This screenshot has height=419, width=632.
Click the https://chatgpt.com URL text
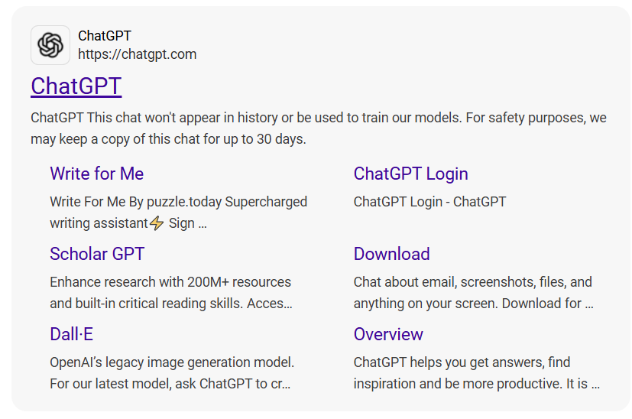(137, 54)
